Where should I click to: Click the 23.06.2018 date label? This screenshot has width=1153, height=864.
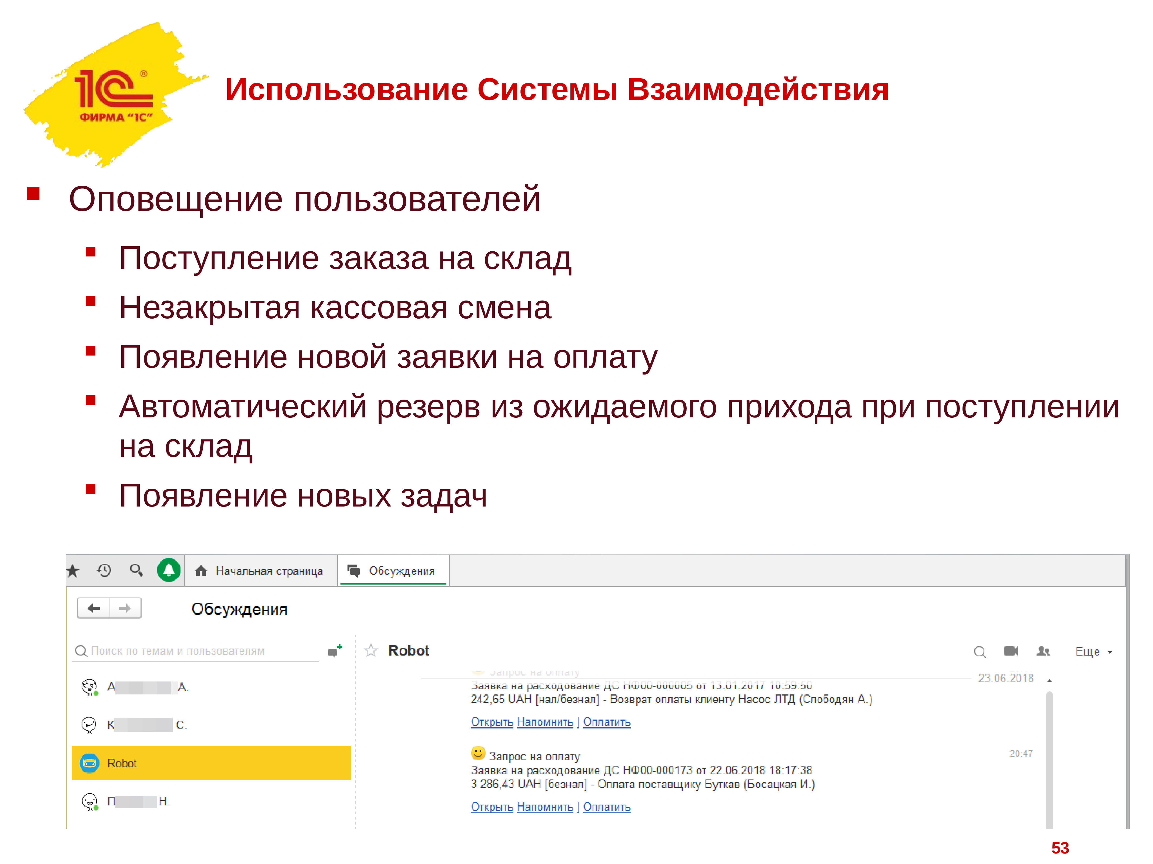[1005, 678]
